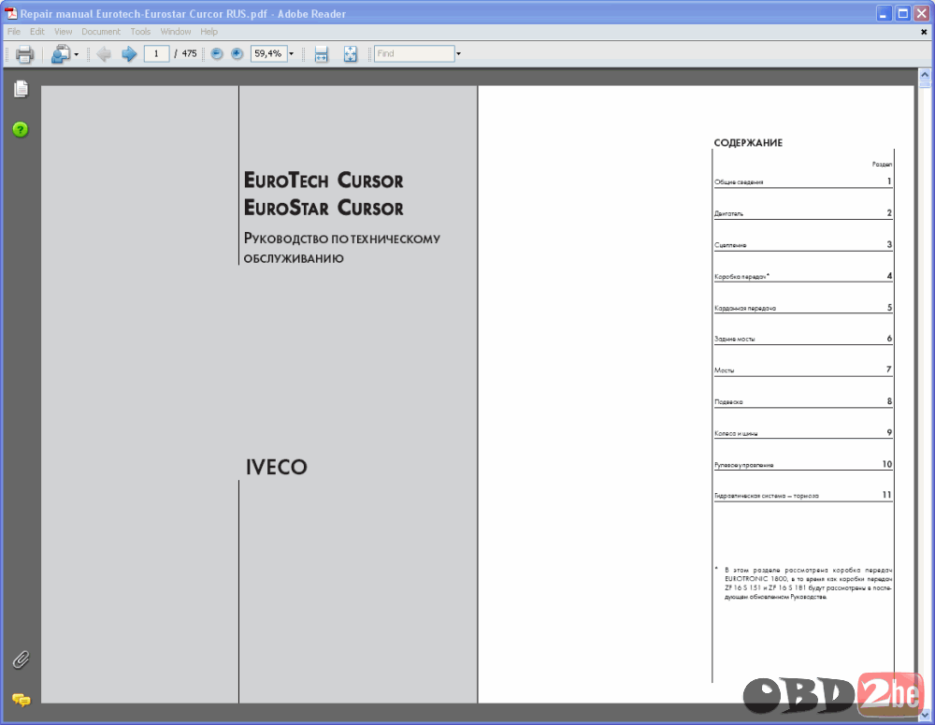The image size is (935, 725).
Task: Go to previous page arrow
Action: point(104,54)
